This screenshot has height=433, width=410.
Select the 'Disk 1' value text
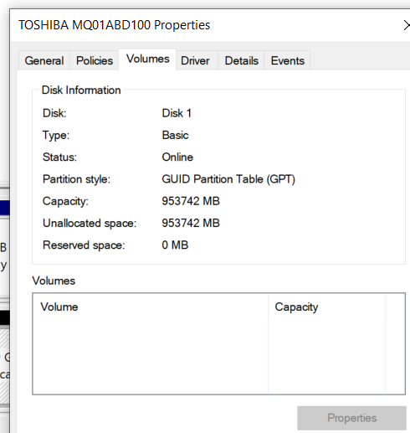pos(177,113)
